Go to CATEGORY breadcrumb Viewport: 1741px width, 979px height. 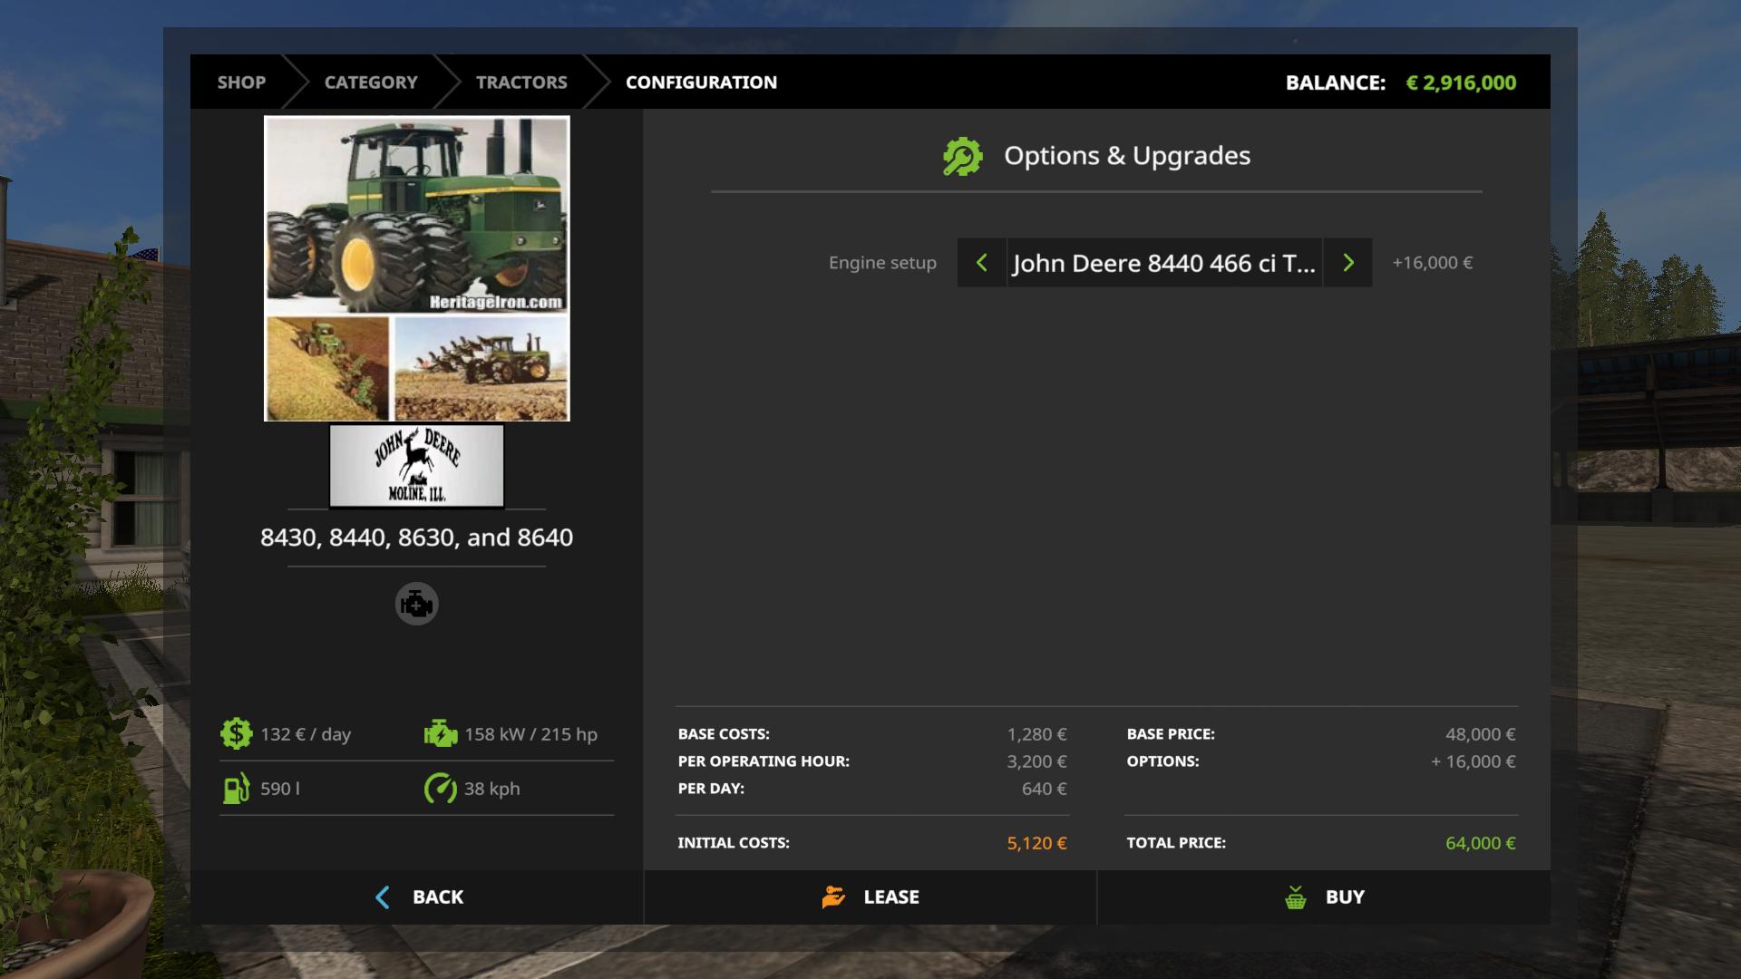(x=371, y=82)
